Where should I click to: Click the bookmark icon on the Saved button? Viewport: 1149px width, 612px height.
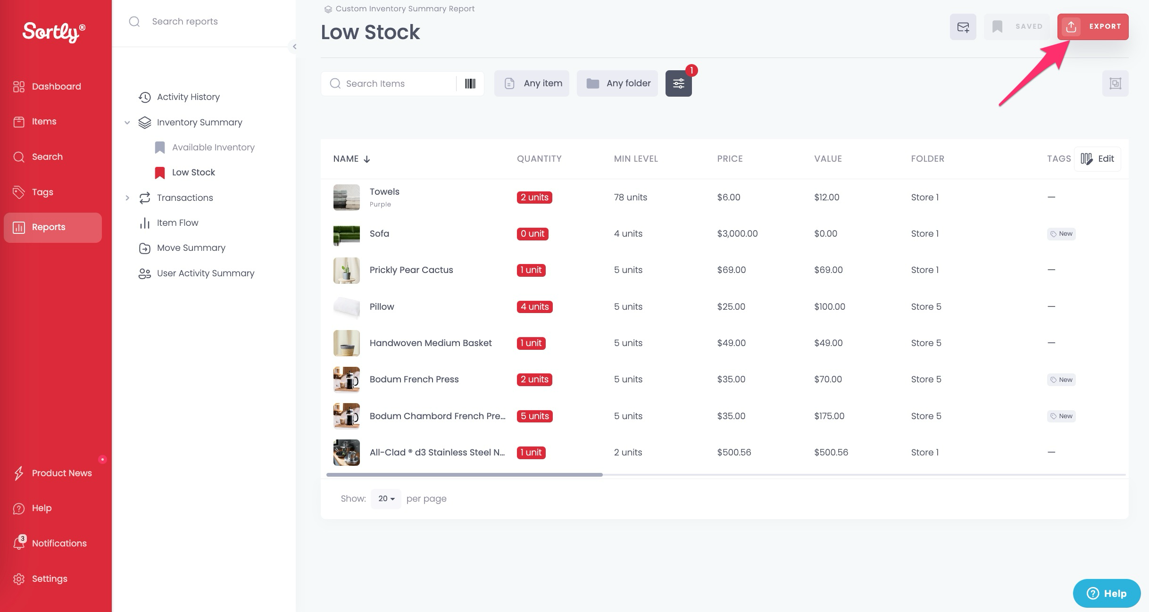998,26
